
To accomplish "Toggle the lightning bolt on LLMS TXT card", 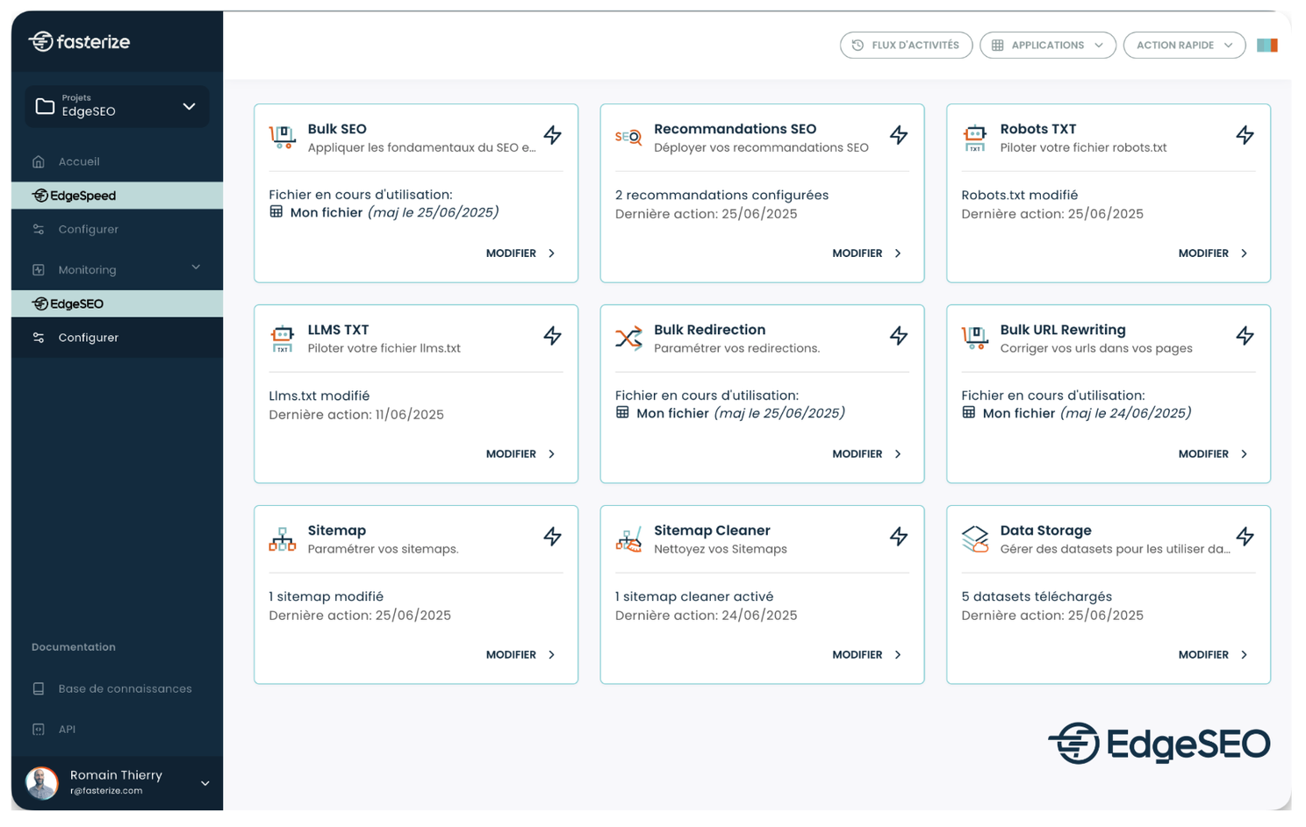I will coord(552,336).
